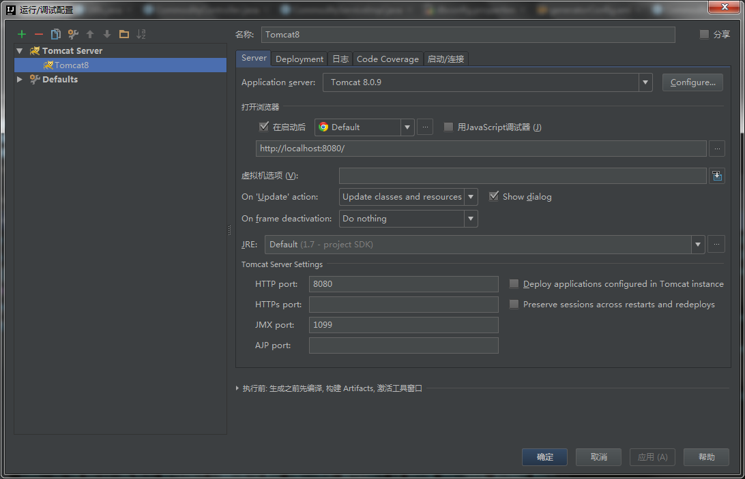The image size is (745, 479).
Task: Open the URL ellipsis button beside localhost address
Action: (x=717, y=149)
